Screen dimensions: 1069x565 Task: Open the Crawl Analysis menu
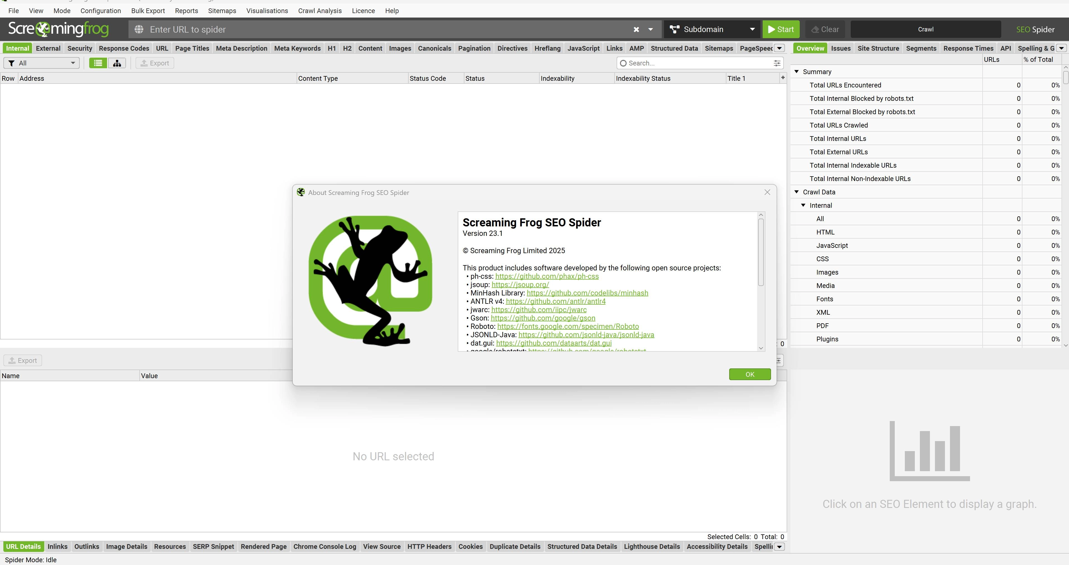click(x=319, y=11)
